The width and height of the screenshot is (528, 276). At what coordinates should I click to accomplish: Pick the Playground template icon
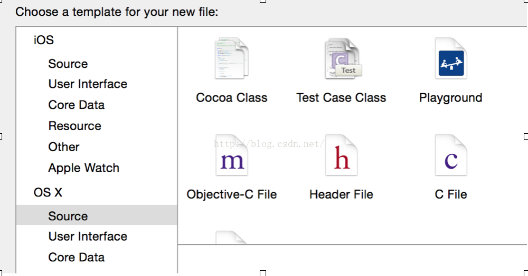(451, 58)
